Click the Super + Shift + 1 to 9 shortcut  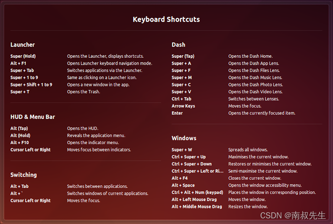31,85
